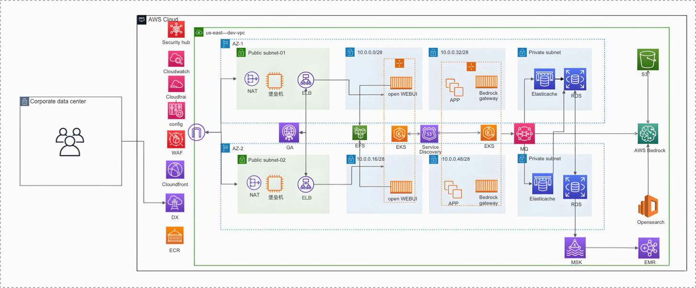
Task: Click the DX Direct Connect icon
Action: point(175,203)
